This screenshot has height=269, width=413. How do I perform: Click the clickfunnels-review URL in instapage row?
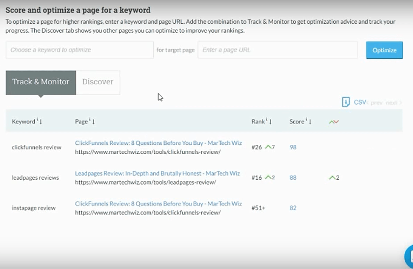[x=148, y=213]
